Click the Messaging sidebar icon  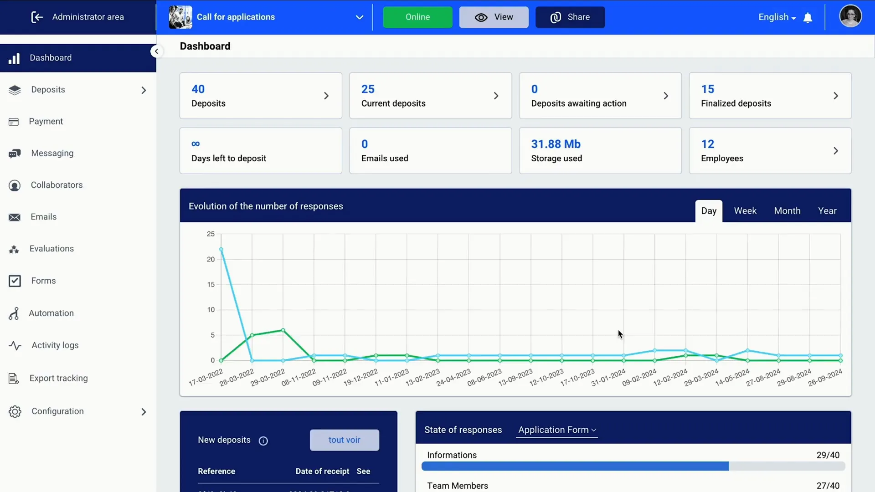[x=15, y=153]
